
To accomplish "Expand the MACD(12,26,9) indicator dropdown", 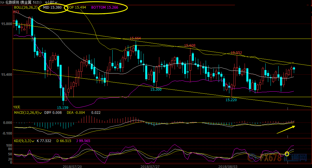I will pyautogui.click(x=40, y=113).
